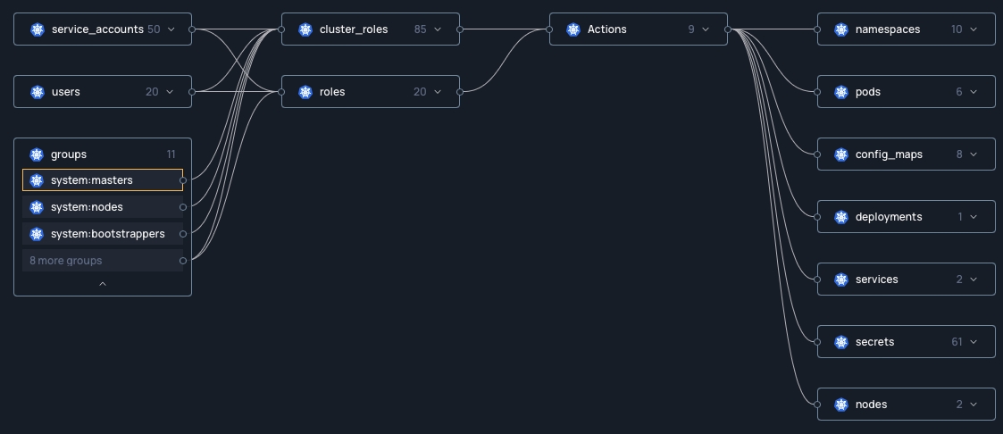Expand the config_maps node chevron
Image resolution: width=1003 pixels, height=434 pixels.
point(974,154)
